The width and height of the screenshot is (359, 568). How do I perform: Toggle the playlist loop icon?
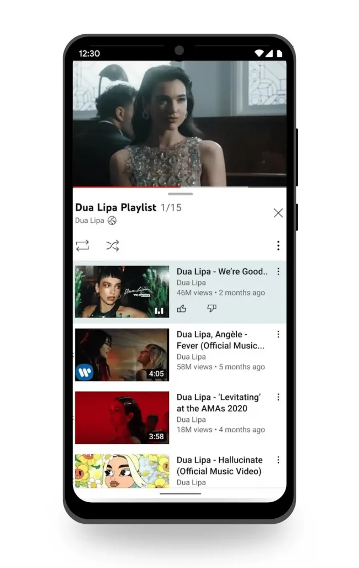click(82, 246)
